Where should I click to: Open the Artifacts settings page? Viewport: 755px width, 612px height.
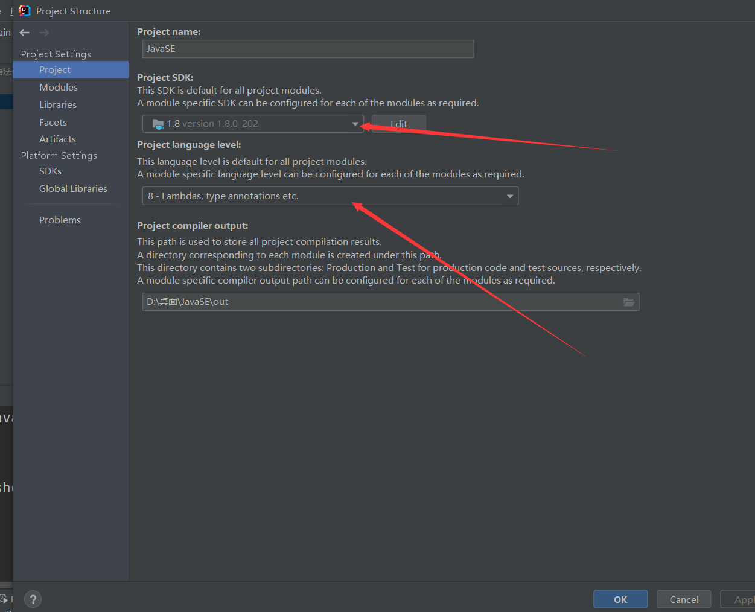57,139
